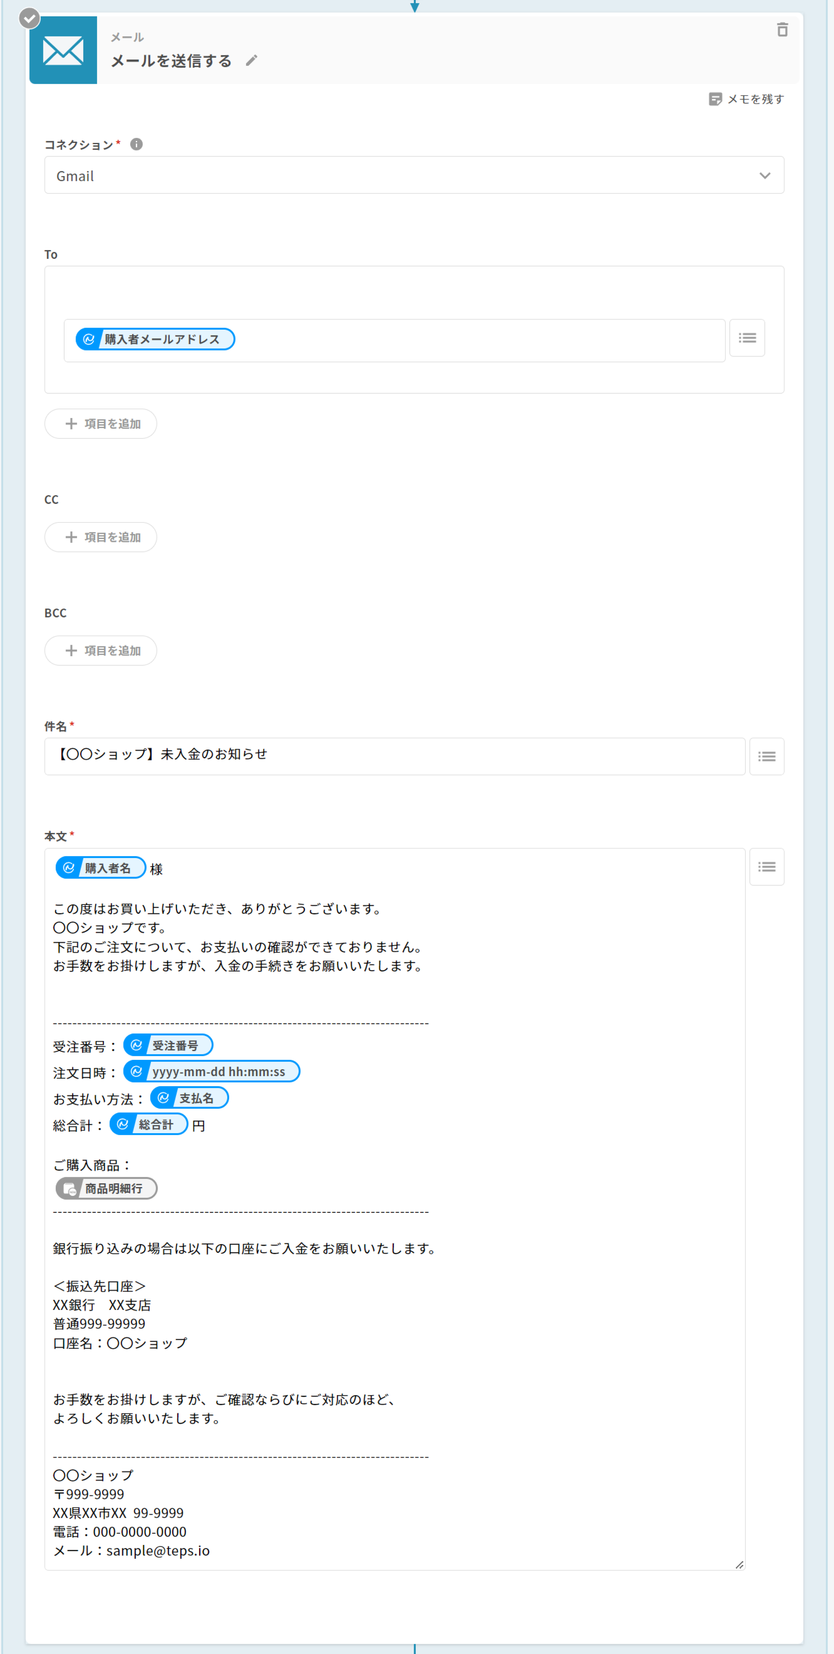Expand the Gmail connection dropdown
This screenshot has width=834, height=1654.
pyautogui.click(x=410, y=175)
